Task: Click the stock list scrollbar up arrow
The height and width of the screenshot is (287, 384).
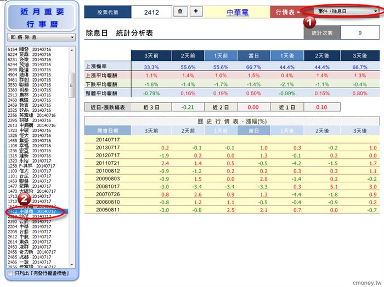Action: [72, 50]
